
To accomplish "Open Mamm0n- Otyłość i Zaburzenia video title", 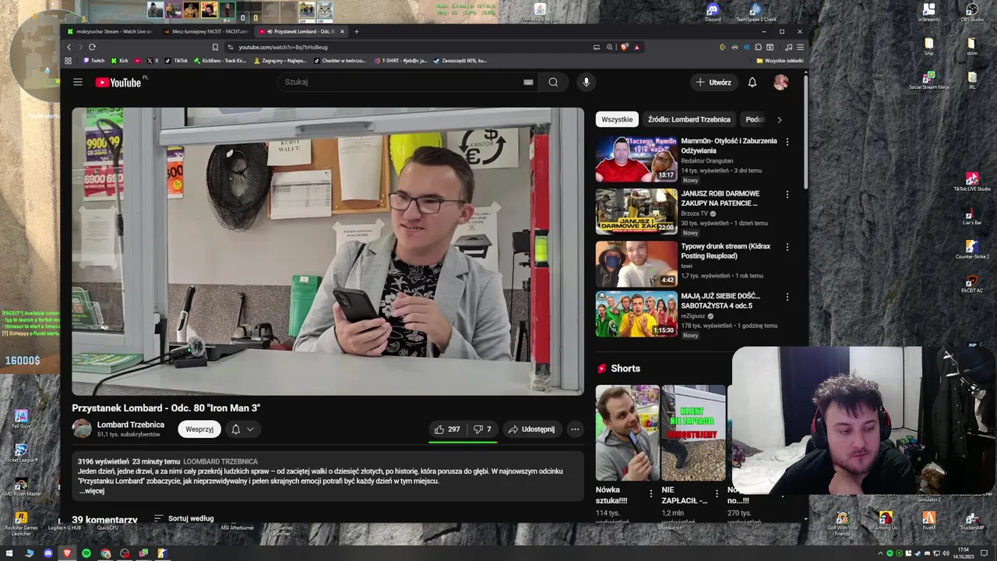I will [x=729, y=146].
